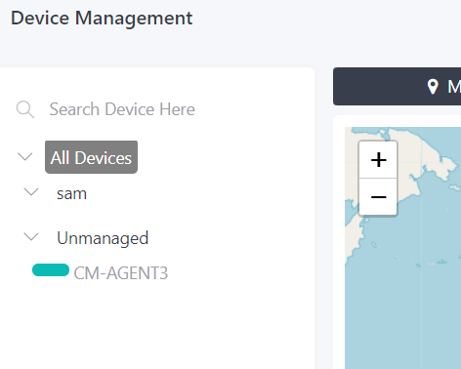
Task: Select the All Devices node
Action: [91, 157]
